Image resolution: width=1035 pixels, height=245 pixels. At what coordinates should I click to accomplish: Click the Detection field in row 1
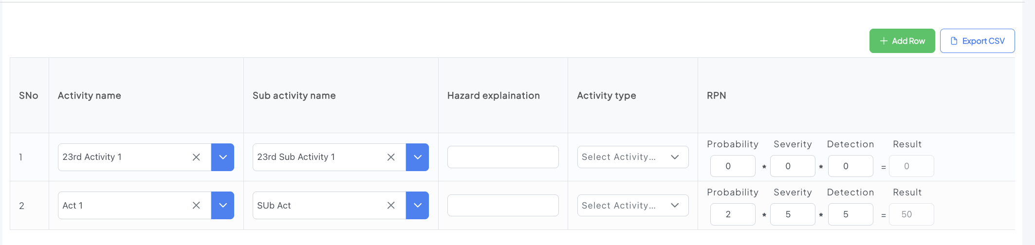pos(850,166)
